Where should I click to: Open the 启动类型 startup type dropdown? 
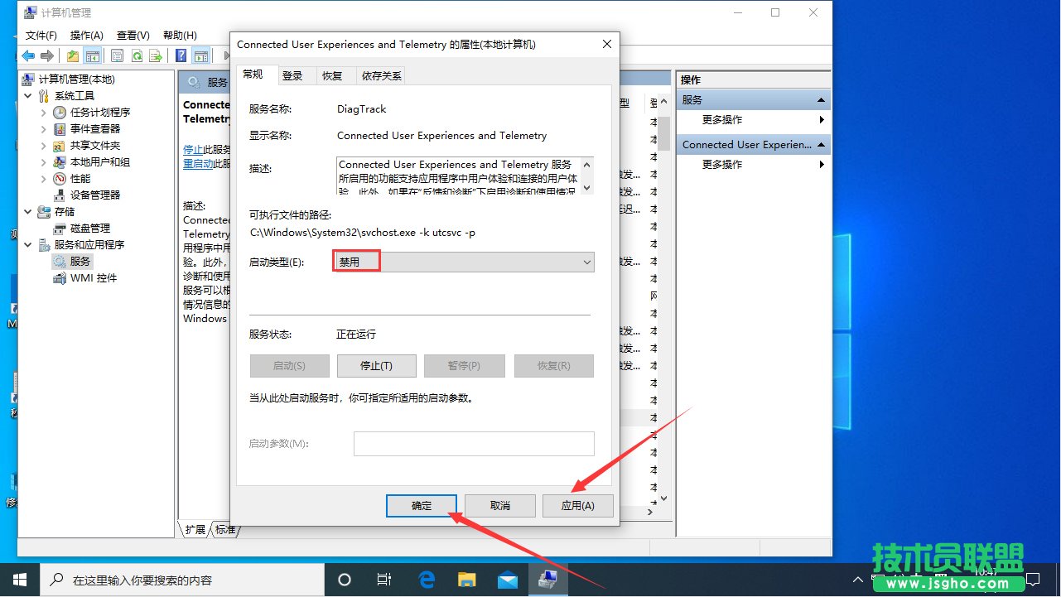463,262
